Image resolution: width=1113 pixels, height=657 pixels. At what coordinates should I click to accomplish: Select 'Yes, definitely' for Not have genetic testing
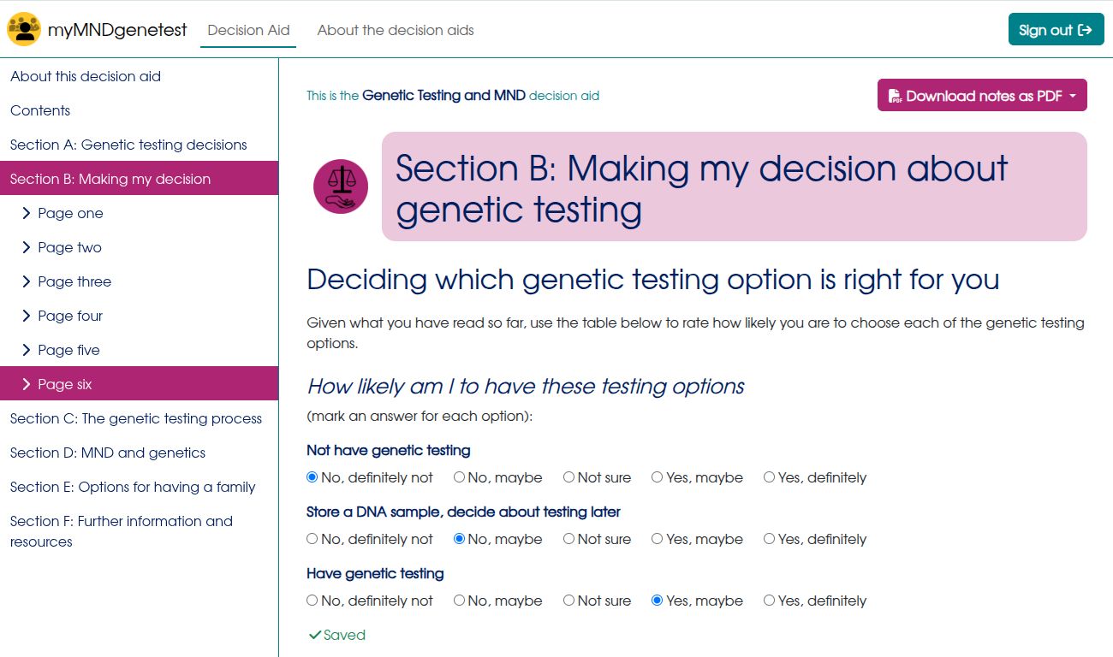click(768, 477)
